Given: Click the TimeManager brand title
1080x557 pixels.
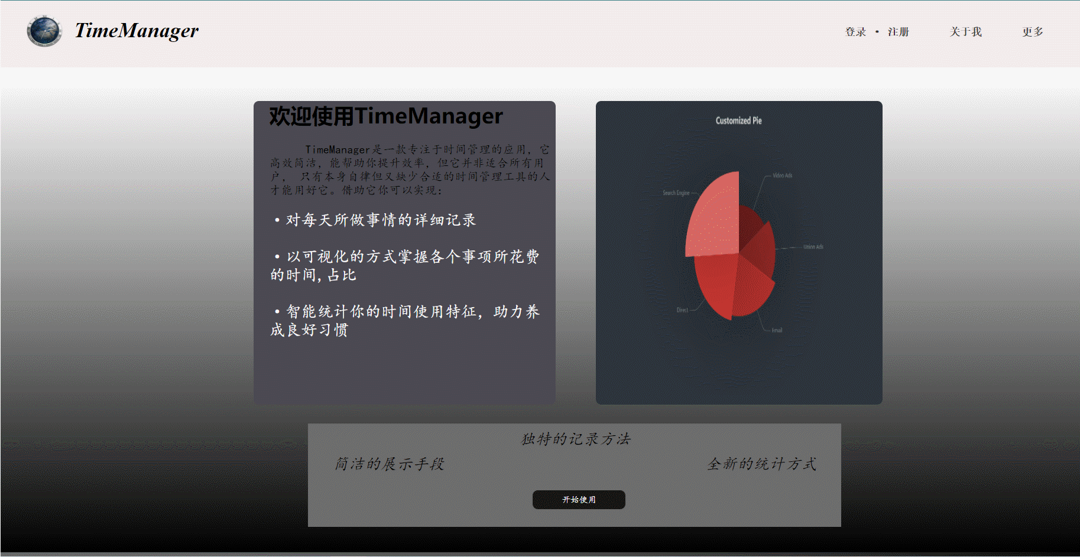Looking at the screenshot, I should pos(137,31).
